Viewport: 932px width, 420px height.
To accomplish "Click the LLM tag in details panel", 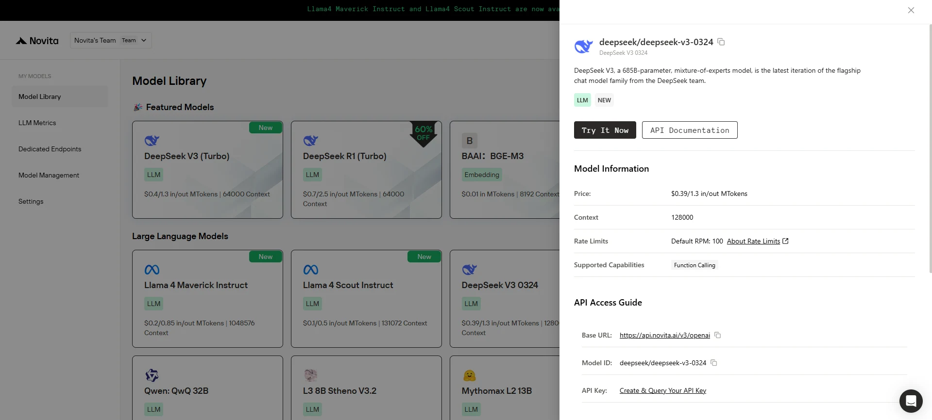I will click(582, 100).
